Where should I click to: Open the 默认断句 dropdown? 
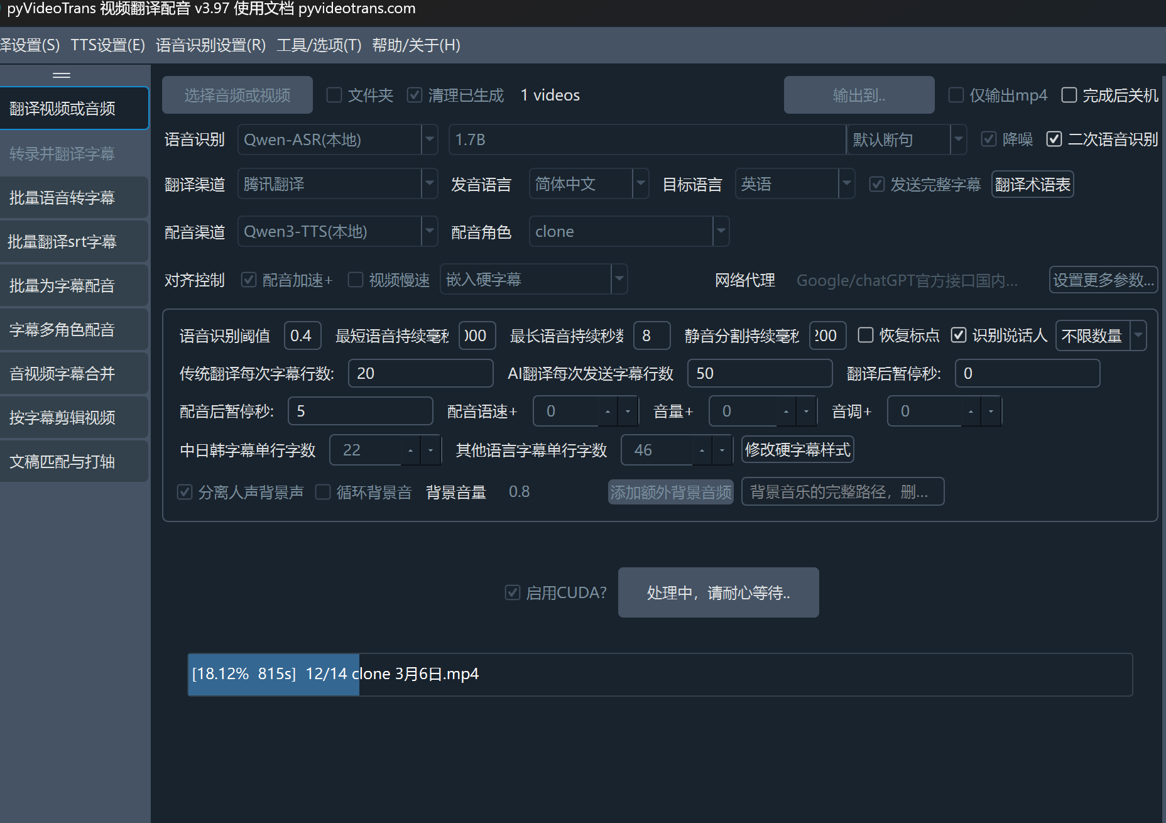coord(958,139)
